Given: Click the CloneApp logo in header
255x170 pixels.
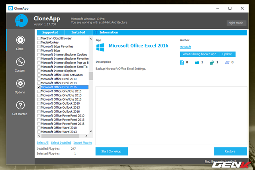Looking at the screenshot, I should [x=21, y=20].
